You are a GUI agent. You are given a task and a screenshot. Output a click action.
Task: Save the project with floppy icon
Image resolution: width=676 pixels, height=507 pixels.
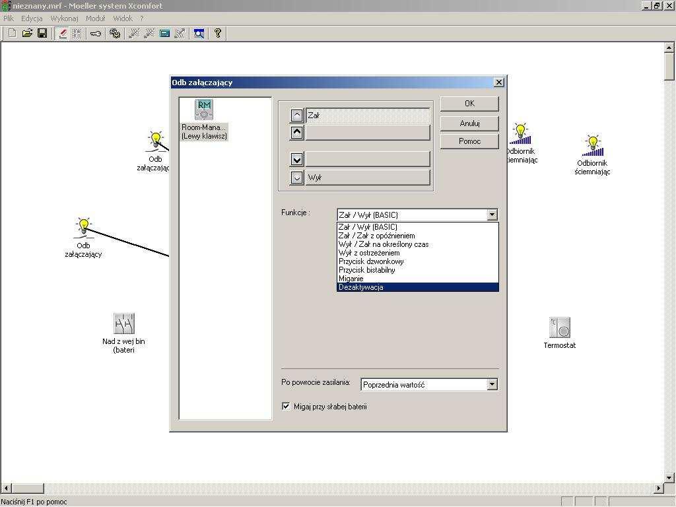pos(42,33)
